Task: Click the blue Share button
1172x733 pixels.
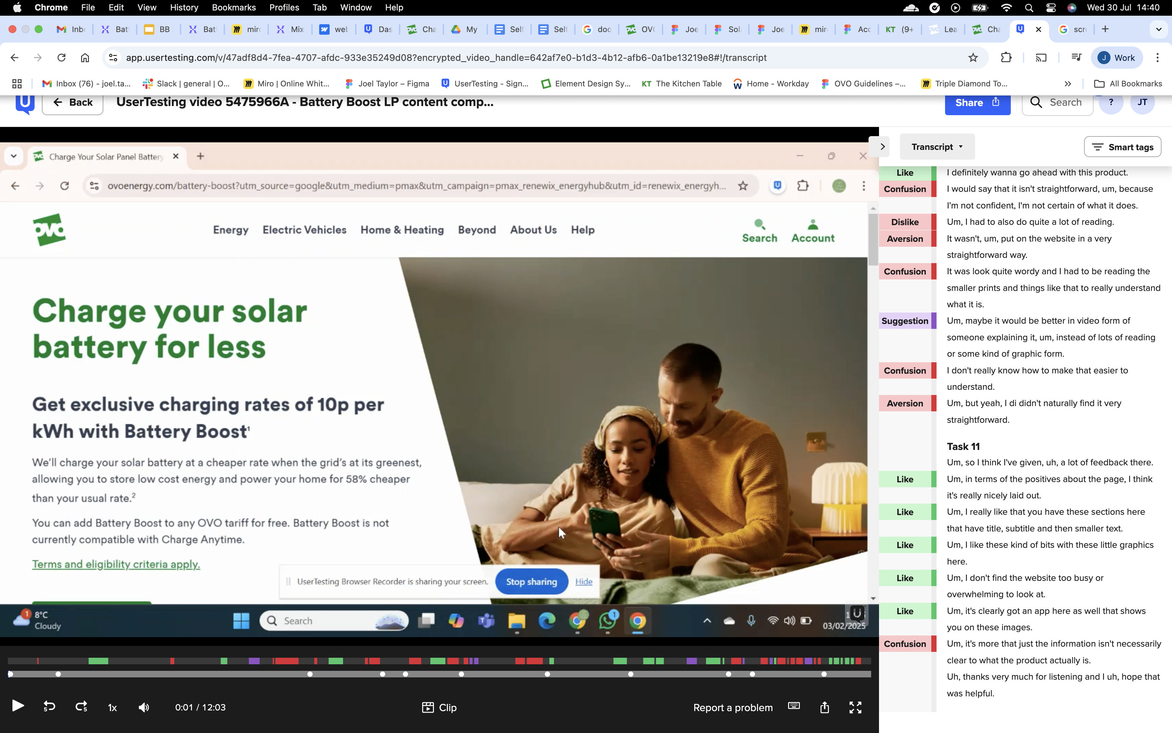Action: click(977, 102)
